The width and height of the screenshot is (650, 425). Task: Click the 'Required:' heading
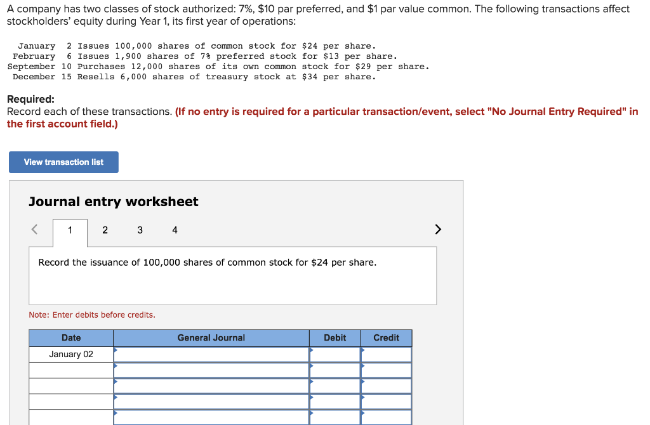(x=30, y=99)
